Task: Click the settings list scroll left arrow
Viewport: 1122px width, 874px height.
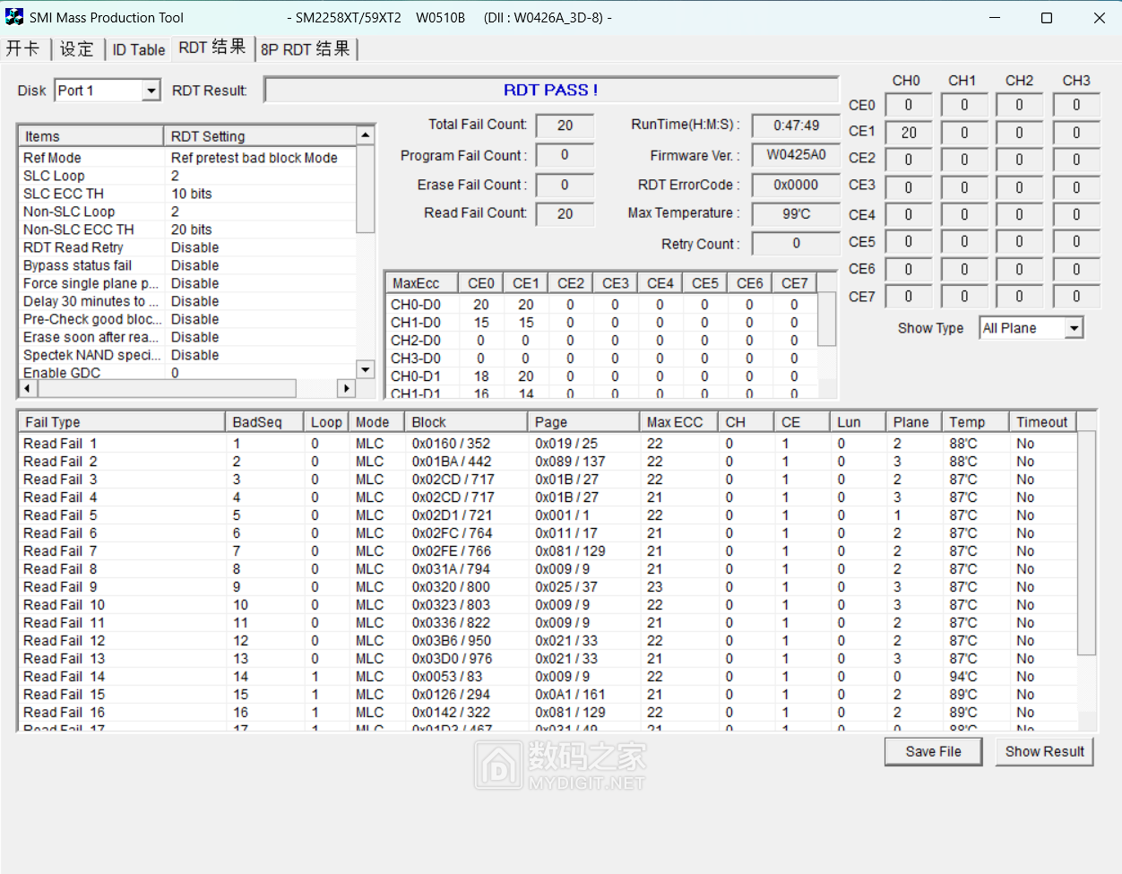Action: pyautogui.click(x=27, y=388)
